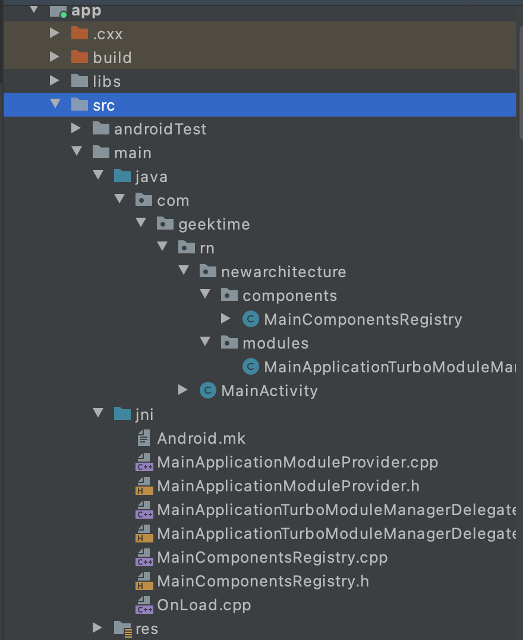Select the modules package folder

coord(275,343)
